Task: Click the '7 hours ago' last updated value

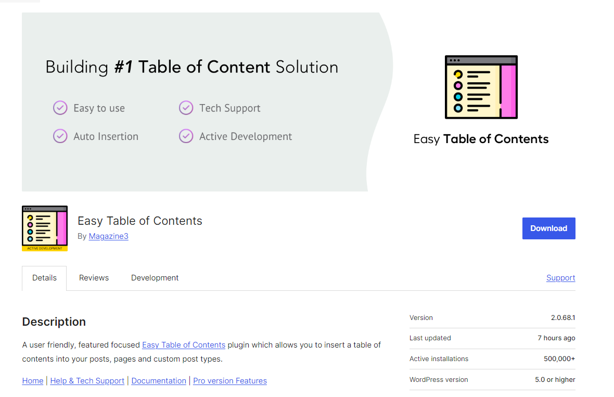Action: click(556, 338)
